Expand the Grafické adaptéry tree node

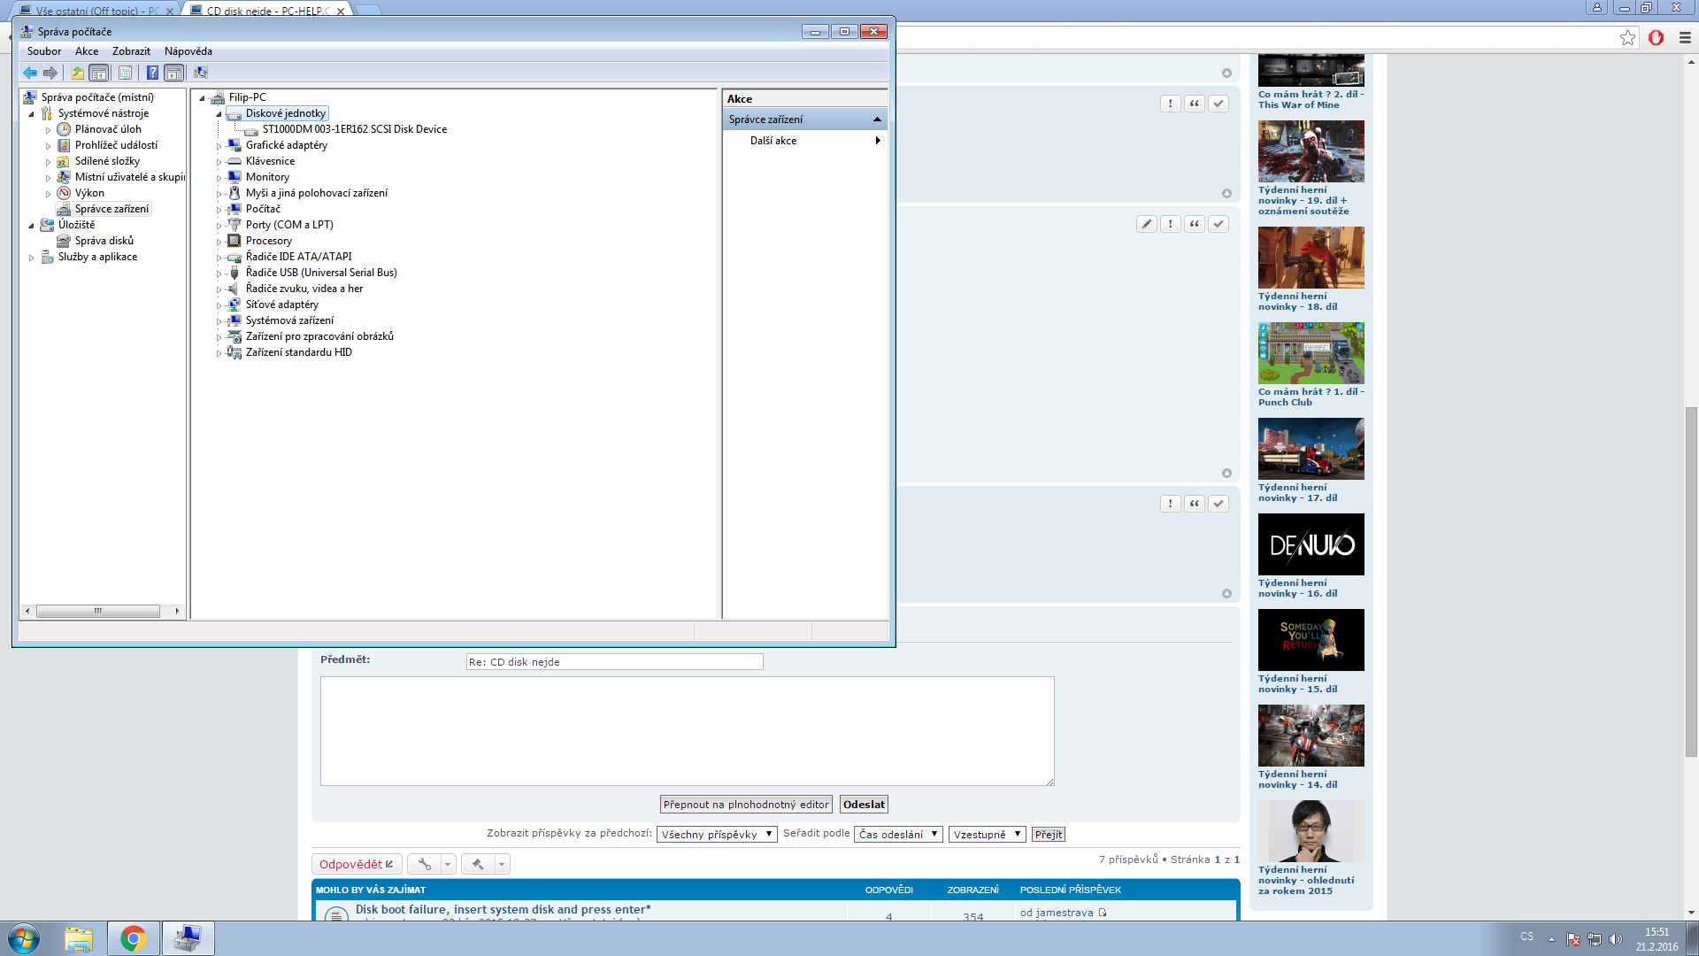(219, 146)
